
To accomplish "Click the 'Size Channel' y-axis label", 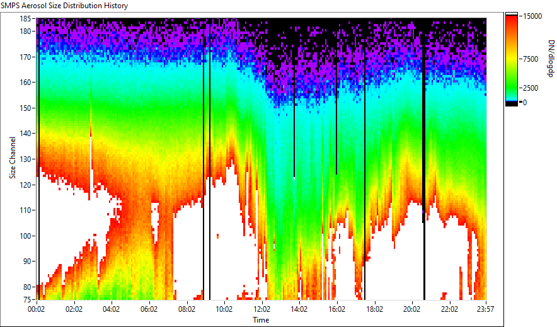I will click(x=13, y=158).
